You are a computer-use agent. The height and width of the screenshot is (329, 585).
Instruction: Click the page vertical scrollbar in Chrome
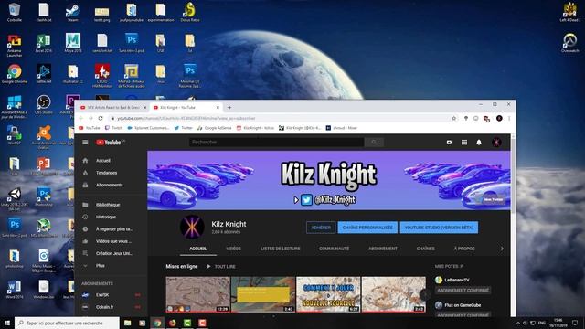pos(513,175)
